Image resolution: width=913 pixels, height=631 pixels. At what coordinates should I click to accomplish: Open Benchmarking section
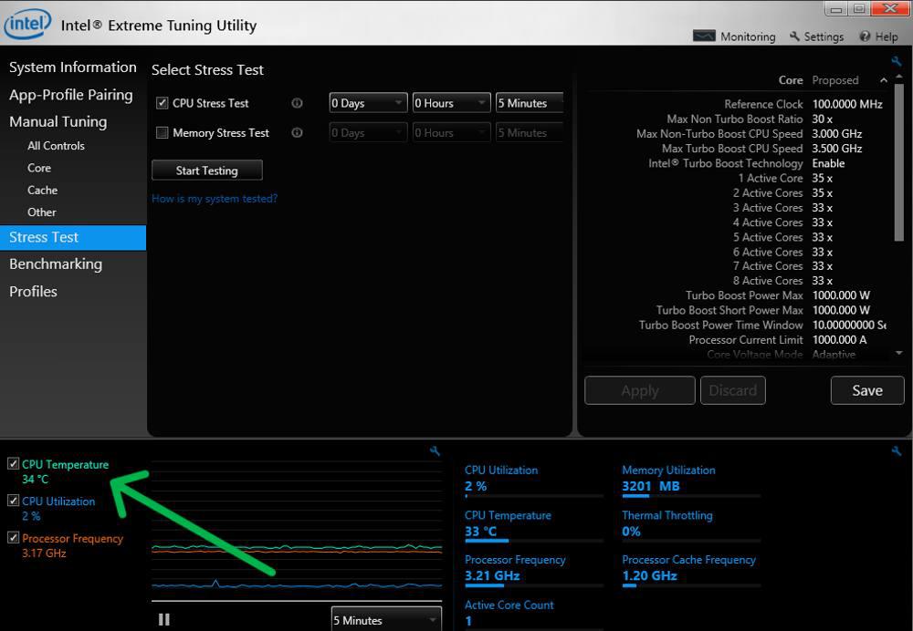(x=56, y=264)
